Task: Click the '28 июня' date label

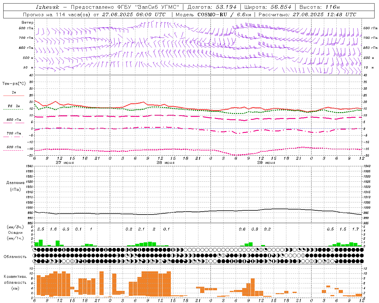Action: (166, 163)
